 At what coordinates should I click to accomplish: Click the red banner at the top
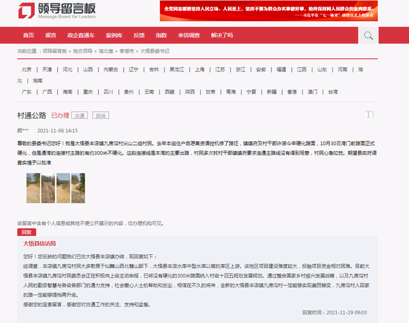coord(268,11)
